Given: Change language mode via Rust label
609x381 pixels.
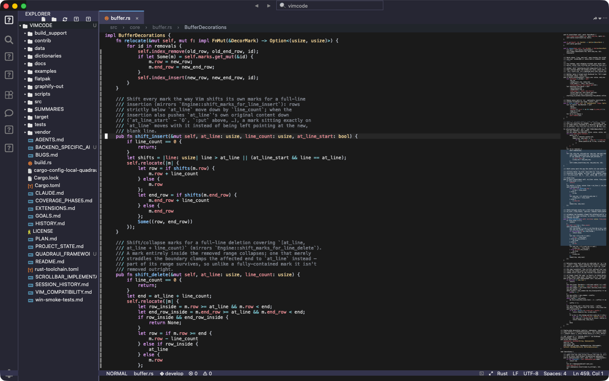Looking at the screenshot, I should (x=502, y=373).
